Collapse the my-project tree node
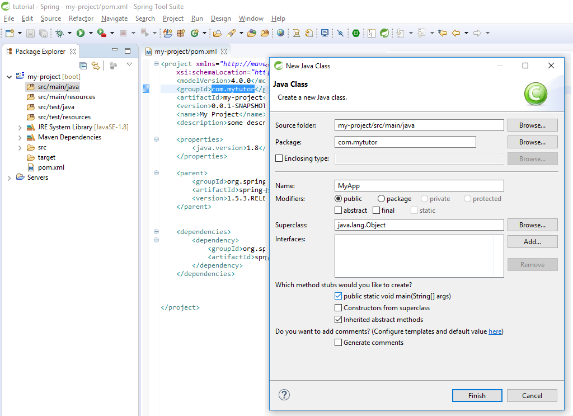 coord(9,77)
